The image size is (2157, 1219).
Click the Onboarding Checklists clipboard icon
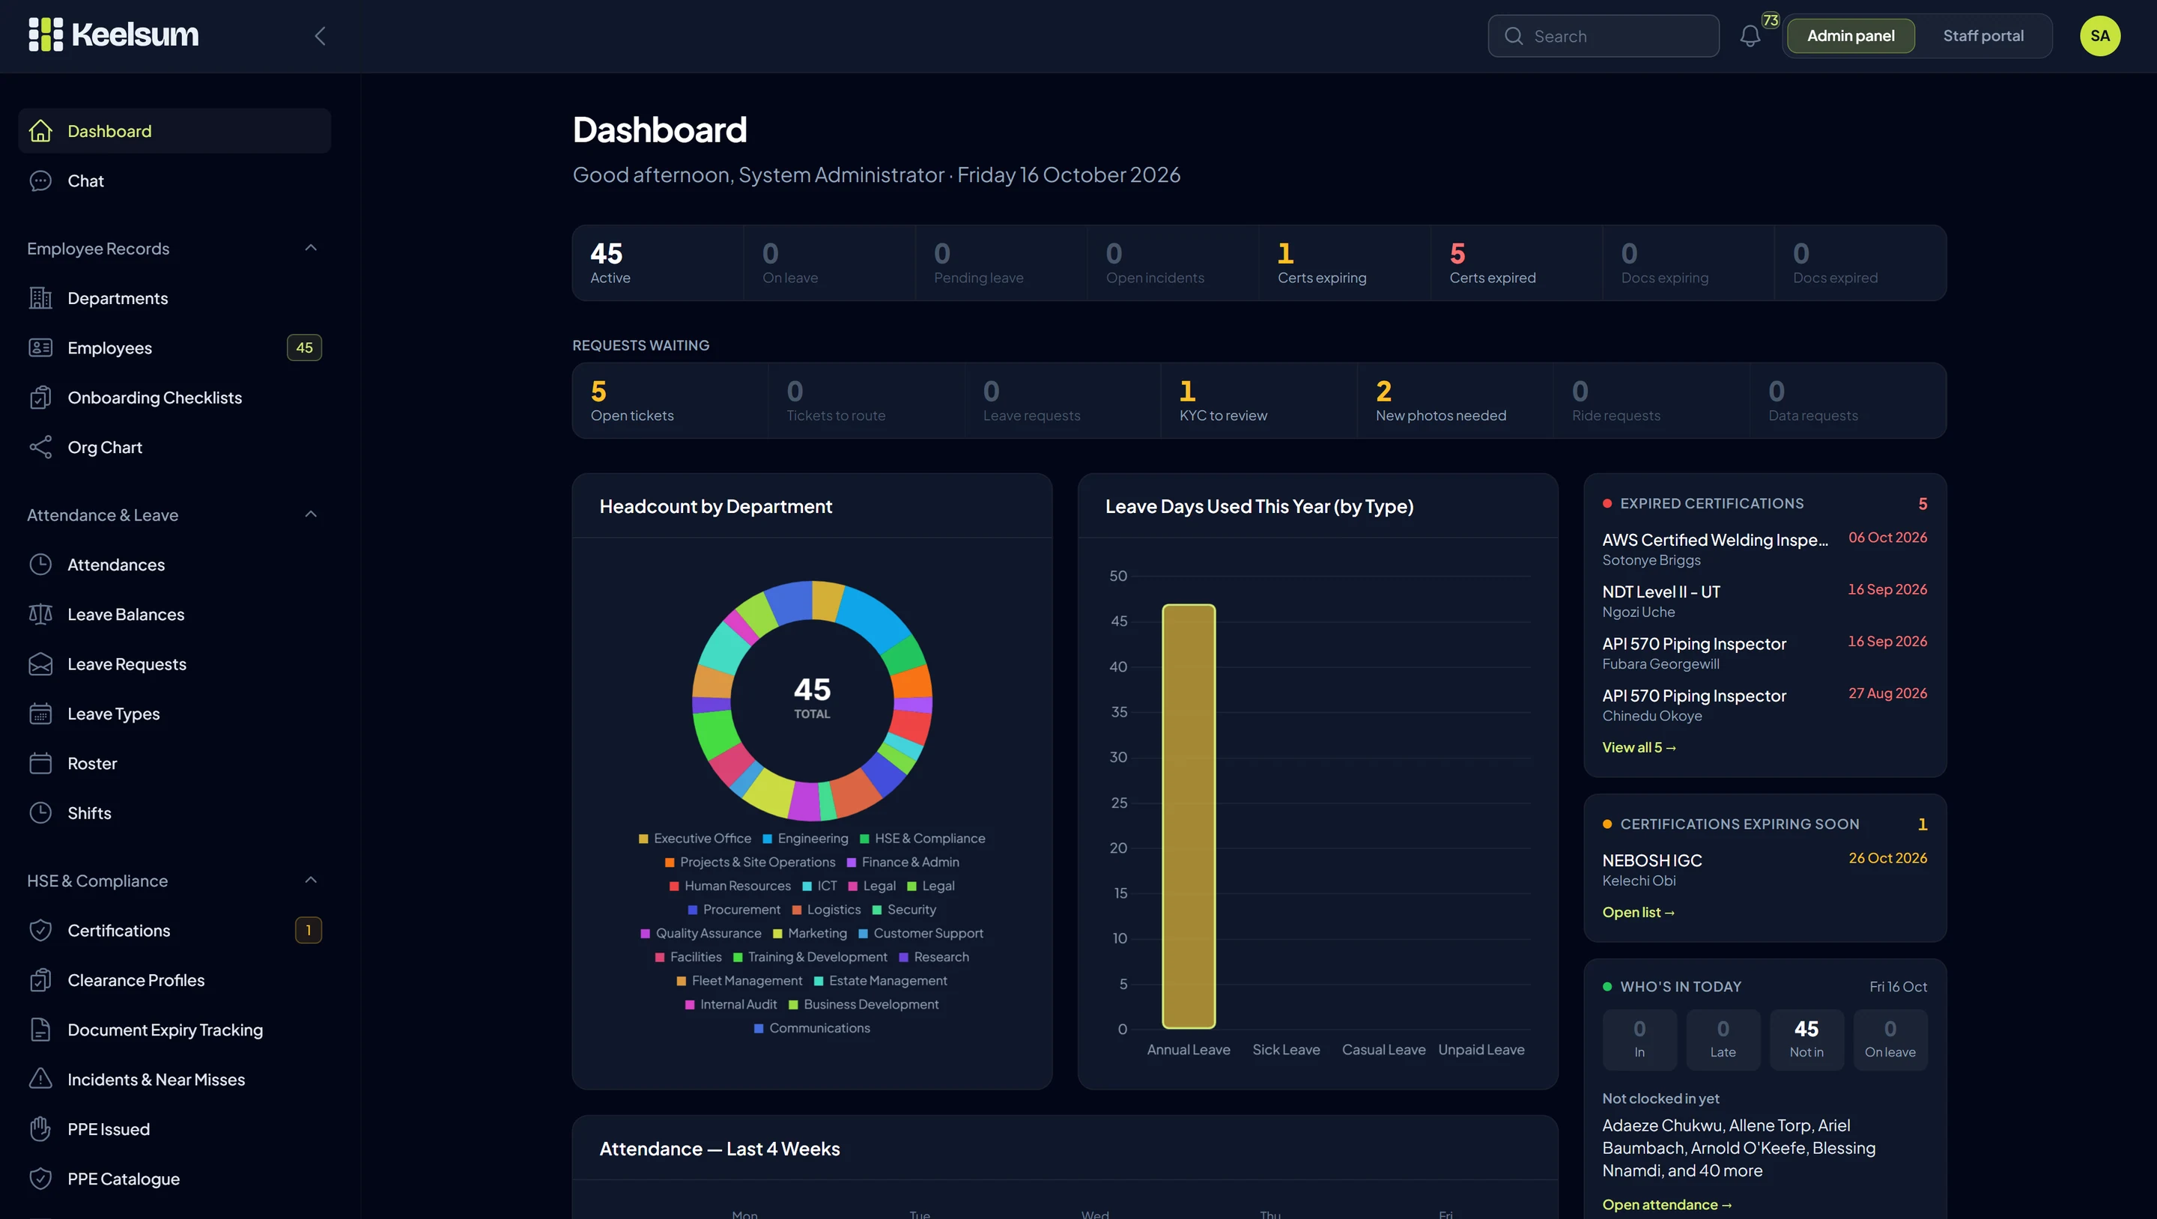point(40,398)
